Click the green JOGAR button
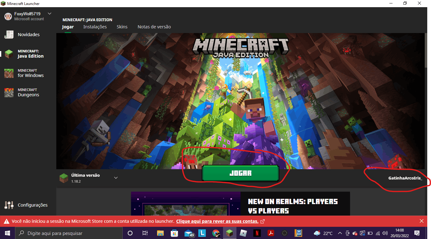 click(240, 173)
